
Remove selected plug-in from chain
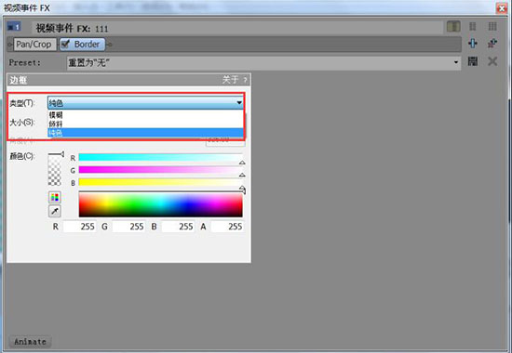click(492, 44)
